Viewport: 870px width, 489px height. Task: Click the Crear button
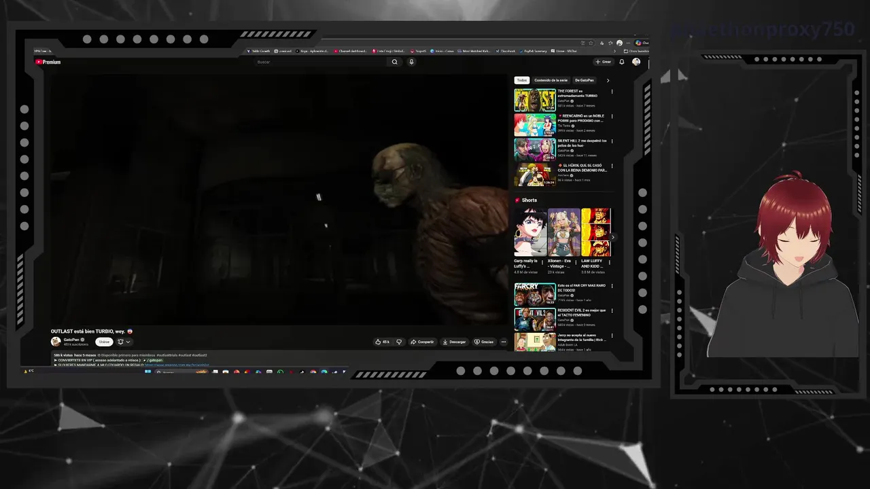click(604, 62)
